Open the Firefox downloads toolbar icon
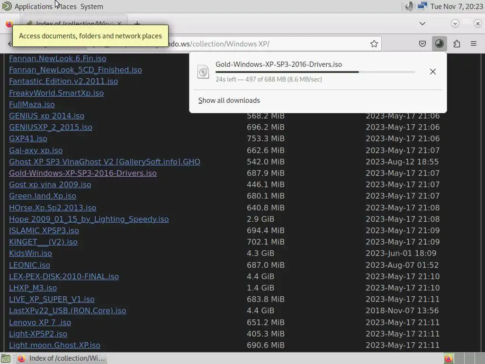Viewport: 485px width, 364px height. (x=440, y=44)
